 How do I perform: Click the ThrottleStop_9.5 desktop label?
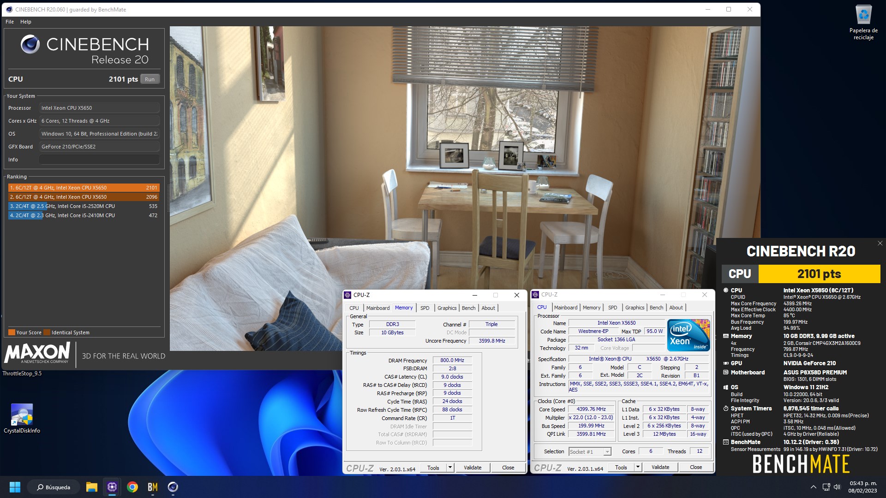[22, 373]
